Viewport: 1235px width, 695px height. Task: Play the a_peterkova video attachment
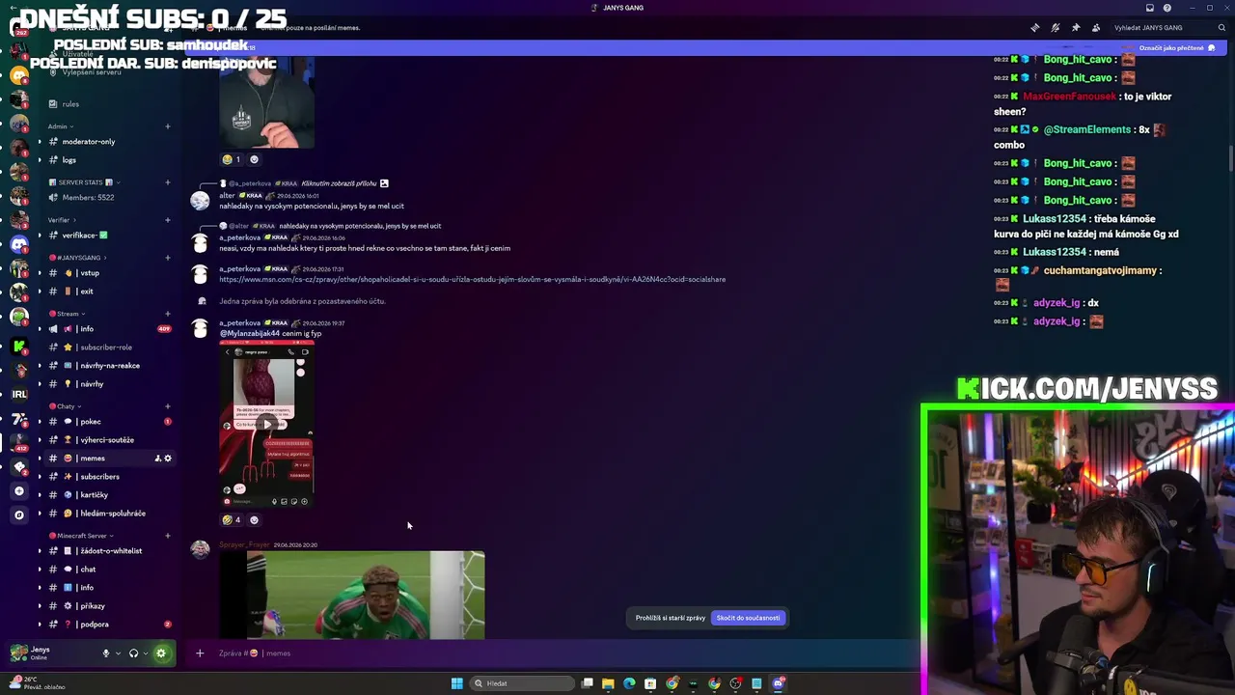coord(266,424)
